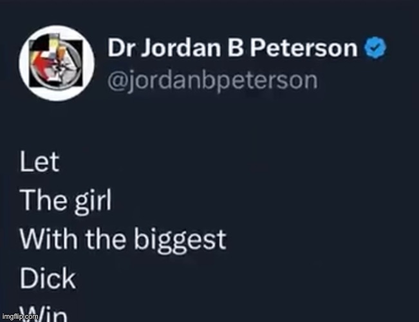Select the word "girl" in the tweet
This screenshot has height=322, width=419.
93,202
